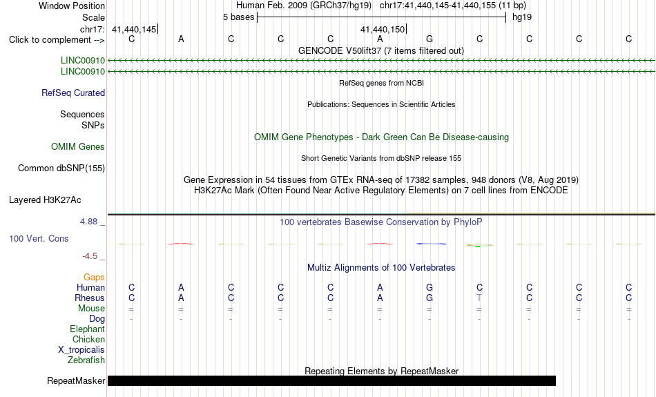Click '100 vertebrates Basewise Conservation by PhyloP' title
This screenshot has width=656, height=397.
pyautogui.click(x=381, y=222)
